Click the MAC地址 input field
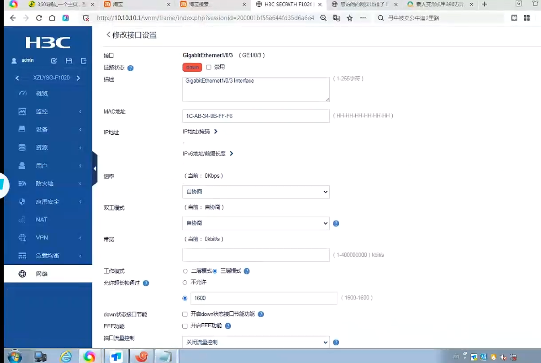 pyautogui.click(x=256, y=116)
